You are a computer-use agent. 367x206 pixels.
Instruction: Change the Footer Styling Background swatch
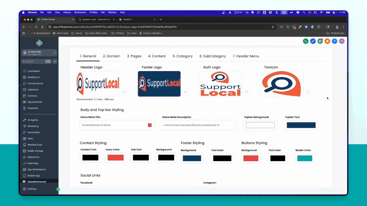(x=192, y=158)
